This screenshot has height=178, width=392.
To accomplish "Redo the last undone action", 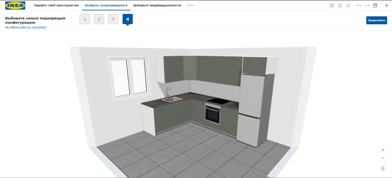I will 367,6.
